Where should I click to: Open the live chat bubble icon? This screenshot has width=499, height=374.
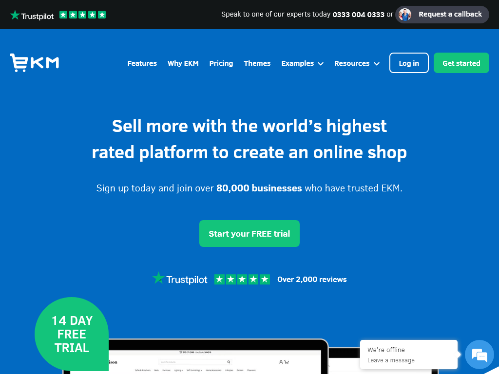coord(479,355)
